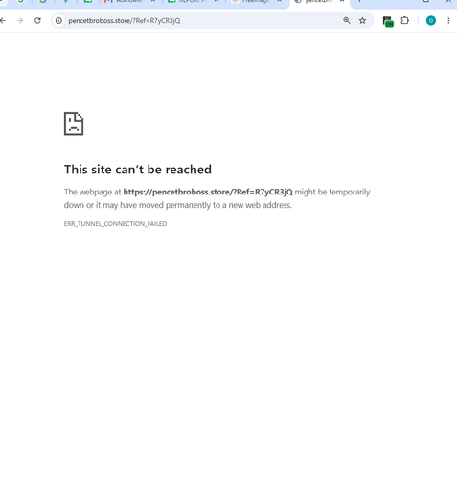The width and height of the screenshot is (457, 479).
Task: Click the "This site can't be reached" heading
Action: click(138, 170)
